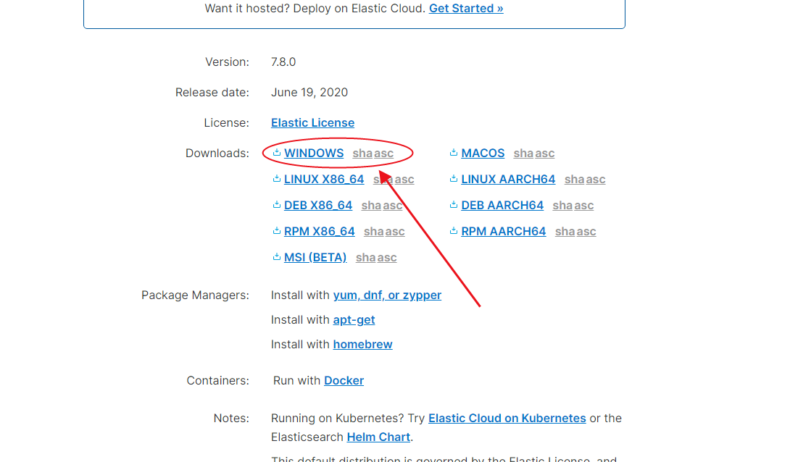Open the asc signature for DEB AARCH64
Screen dimensions: 790x462
click(x=584, y=206)
